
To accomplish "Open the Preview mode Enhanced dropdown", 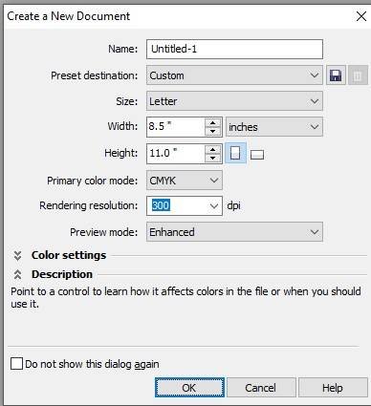I will pos(234,232).
